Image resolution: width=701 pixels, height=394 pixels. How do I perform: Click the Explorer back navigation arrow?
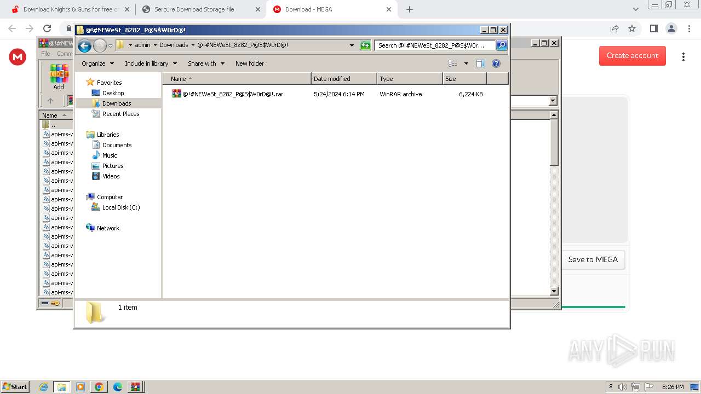pos(84,45)
